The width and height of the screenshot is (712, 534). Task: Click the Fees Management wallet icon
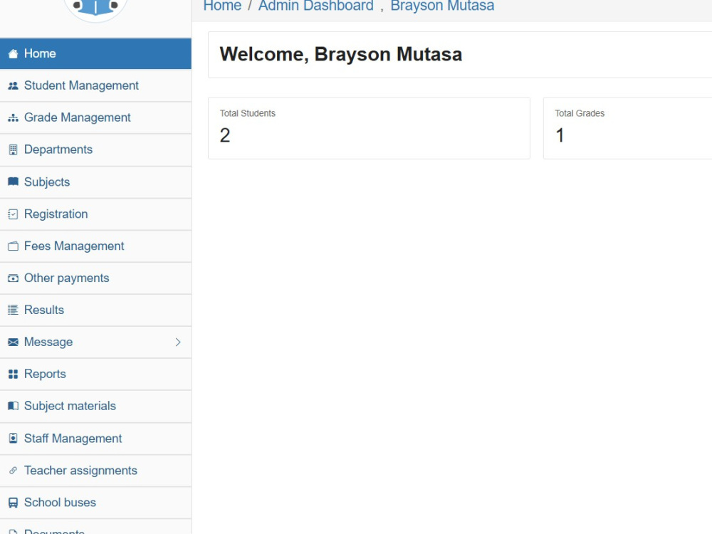(13, 246)
